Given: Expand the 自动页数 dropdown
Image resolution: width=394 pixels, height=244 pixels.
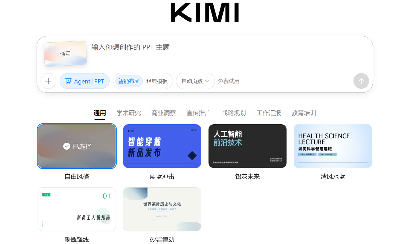Looking at the screenshot, I should point(195,81).
